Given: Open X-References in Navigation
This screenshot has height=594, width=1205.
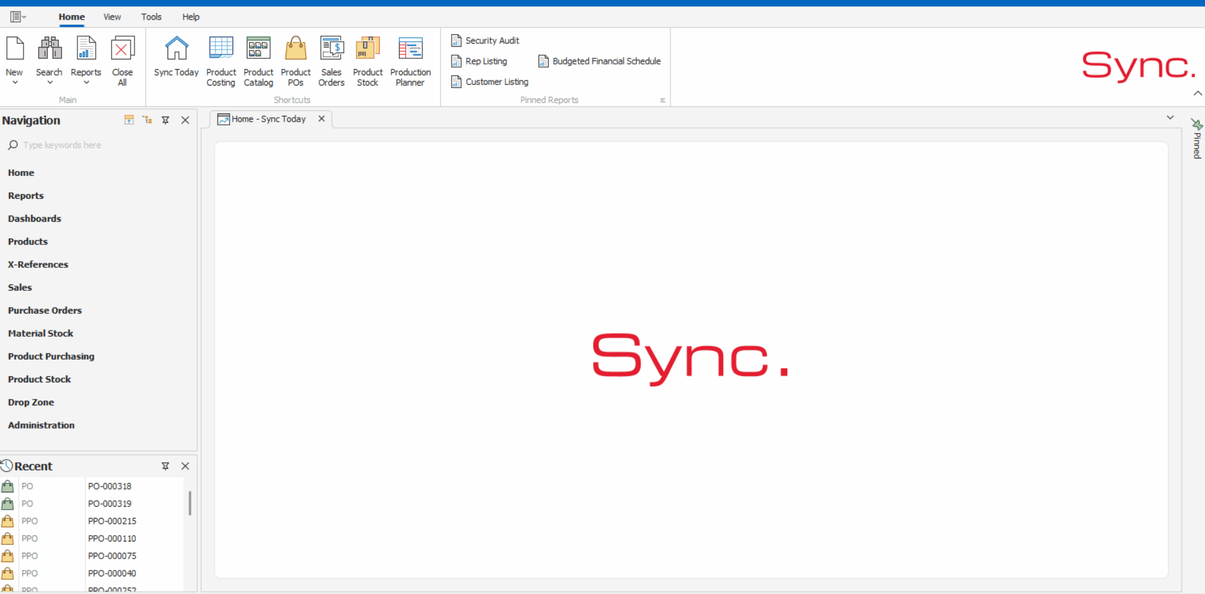Looking at the screenshot, I should (x=38, y=265).
